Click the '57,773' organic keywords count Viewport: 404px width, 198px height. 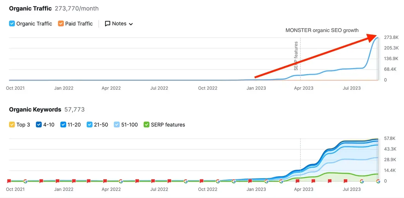75,110
